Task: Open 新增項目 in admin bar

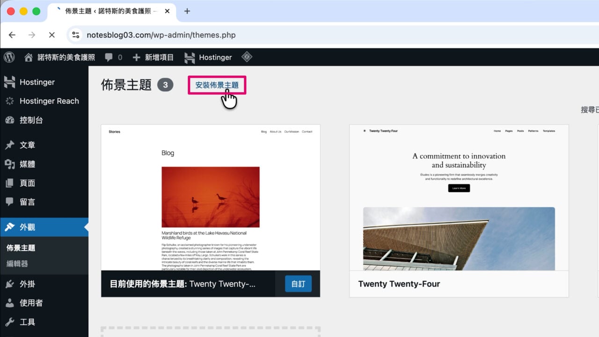Action: tap(159, 58)
